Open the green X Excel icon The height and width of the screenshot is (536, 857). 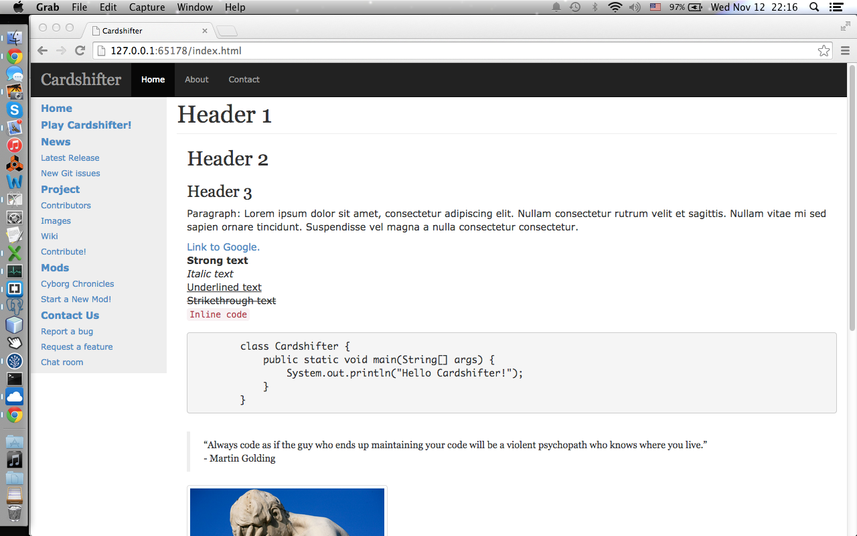[15, 253]
